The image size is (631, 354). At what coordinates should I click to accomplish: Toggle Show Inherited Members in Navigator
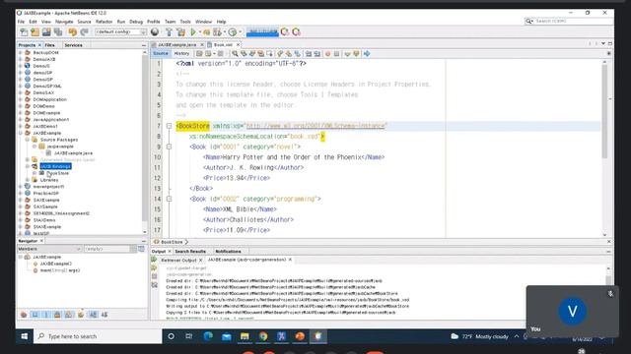click(24, 315)
